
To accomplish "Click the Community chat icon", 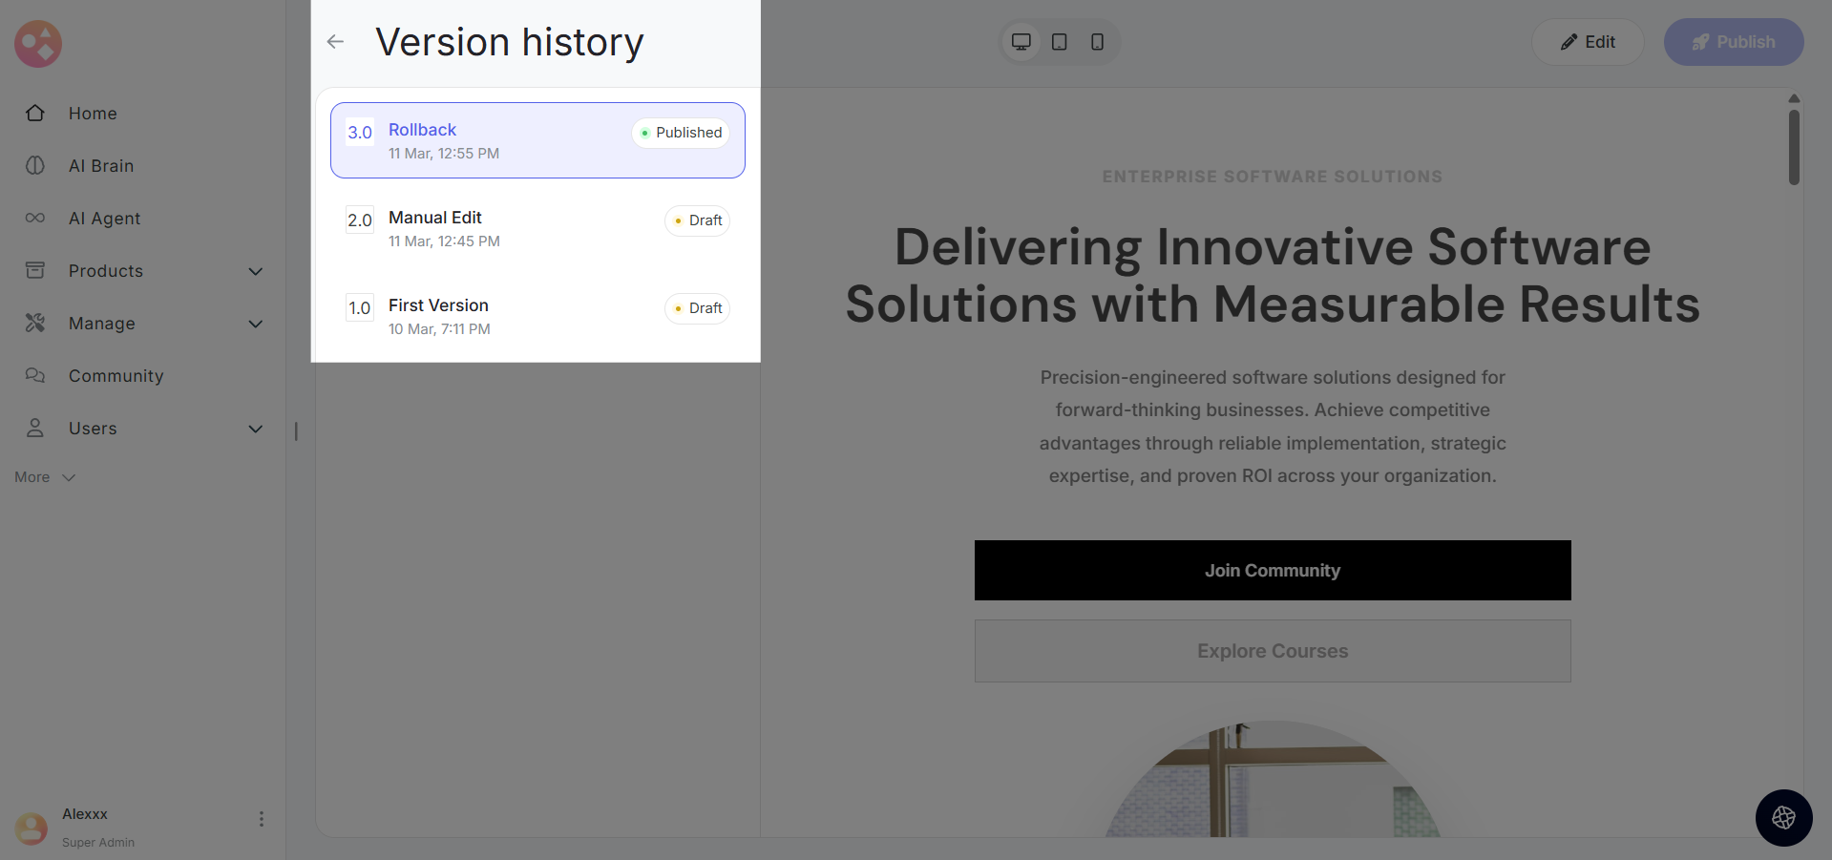I will pos(35,376).
